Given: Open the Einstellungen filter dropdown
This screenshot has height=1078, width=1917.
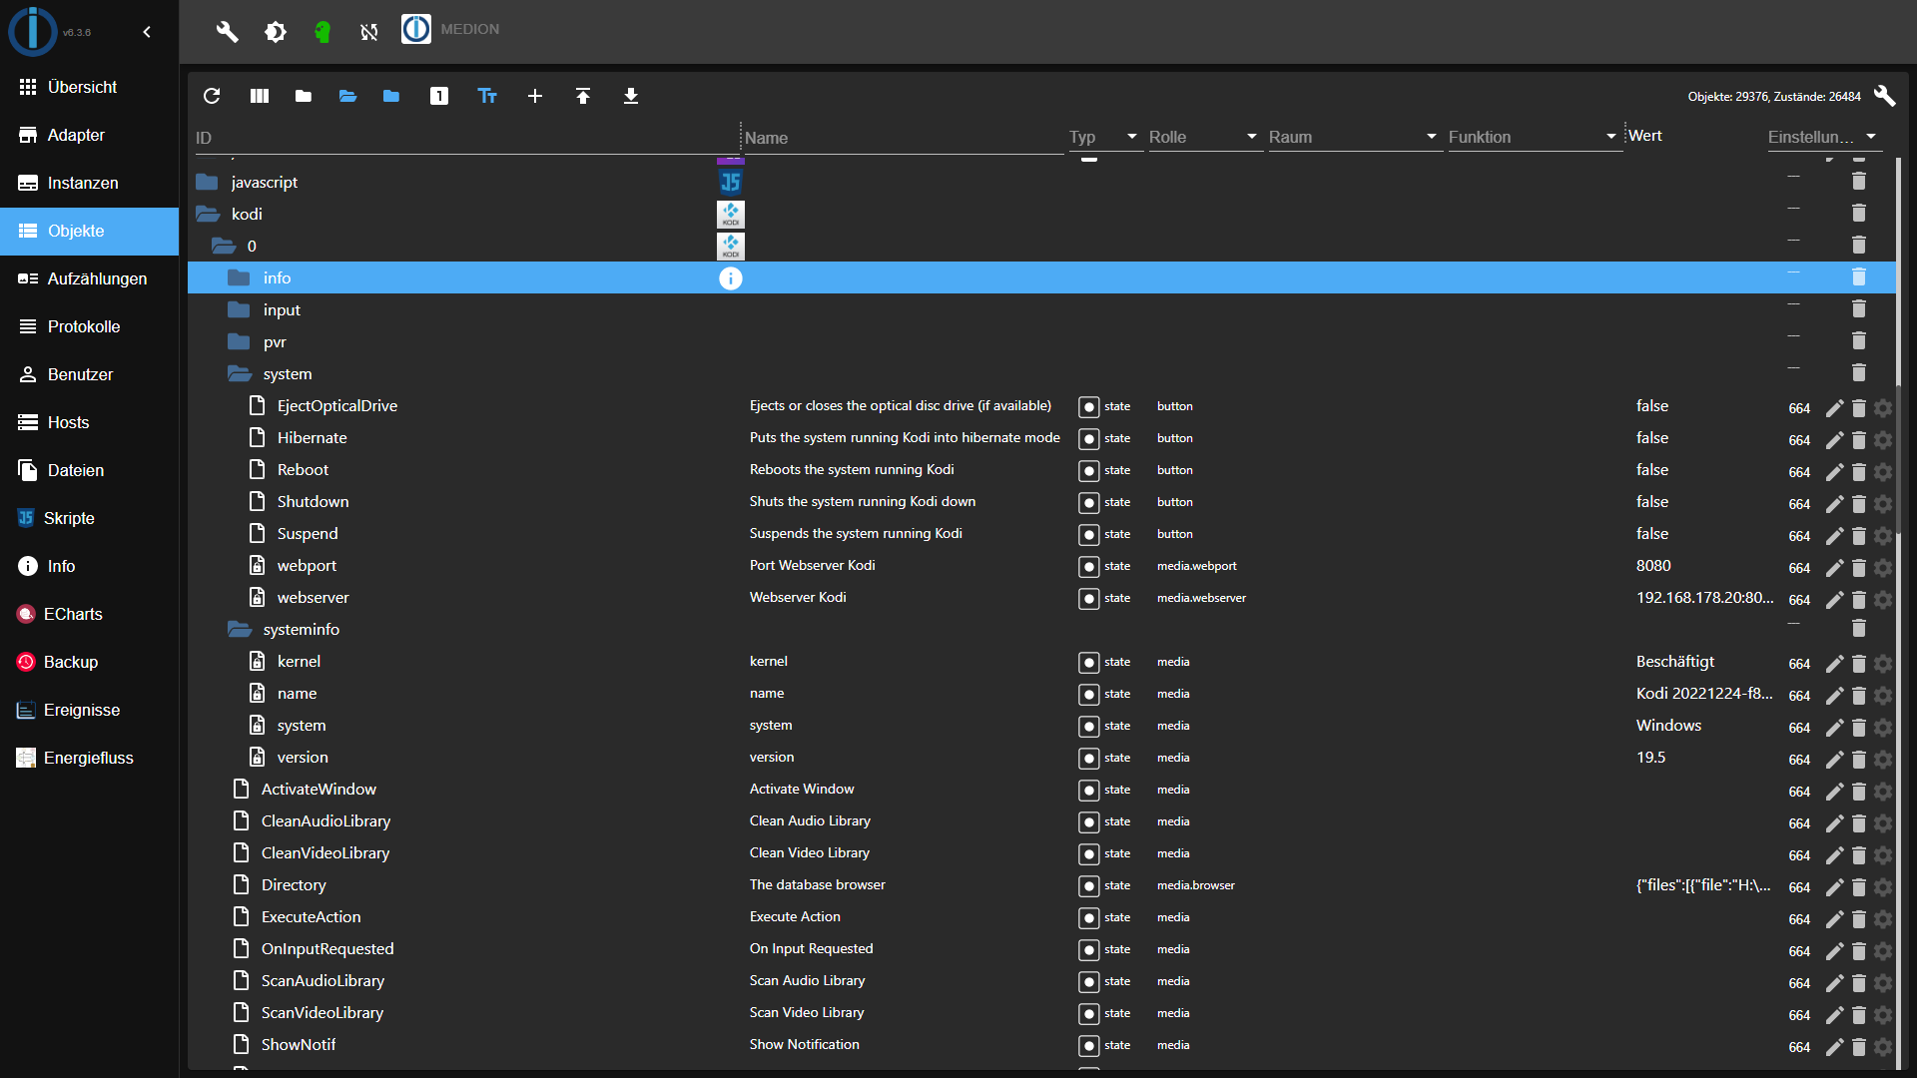Looking at the screenshot, I should (1823, 137).
